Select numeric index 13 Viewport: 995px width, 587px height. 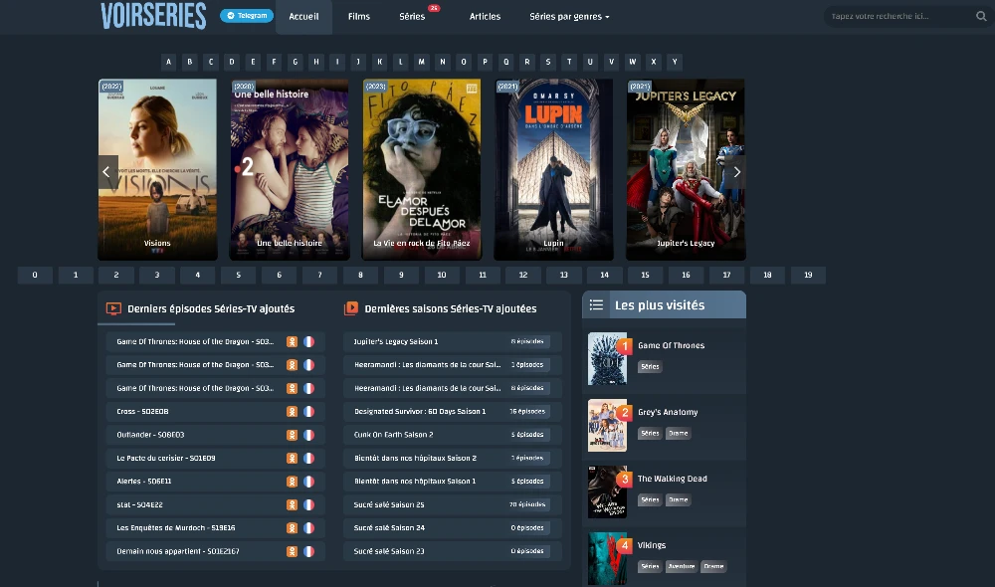[x=563, y=275]
